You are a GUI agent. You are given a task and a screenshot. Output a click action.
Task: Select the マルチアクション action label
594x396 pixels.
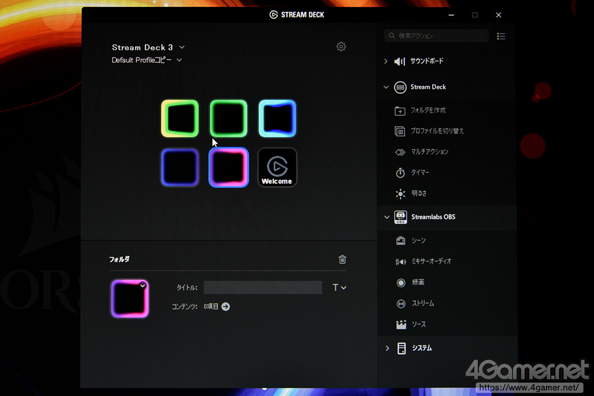(x=430, y=152)
